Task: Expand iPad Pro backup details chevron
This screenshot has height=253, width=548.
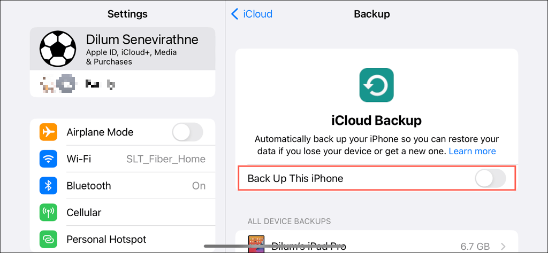Action: click(504, 245)
